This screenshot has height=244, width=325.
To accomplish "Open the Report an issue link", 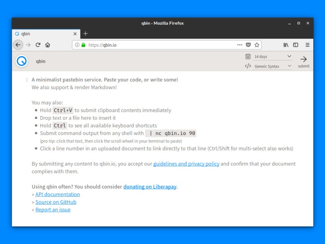I will (53, 209).
